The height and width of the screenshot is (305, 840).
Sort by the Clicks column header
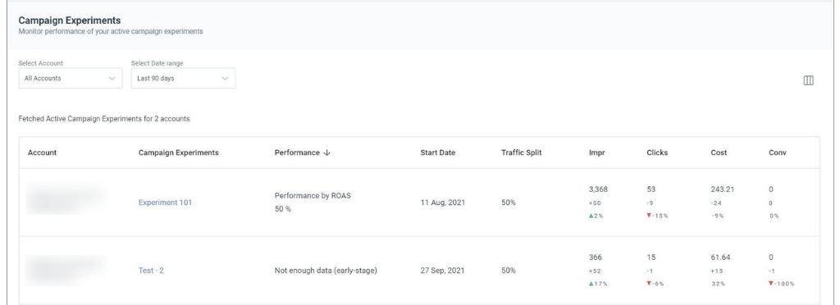pos(657,152)
